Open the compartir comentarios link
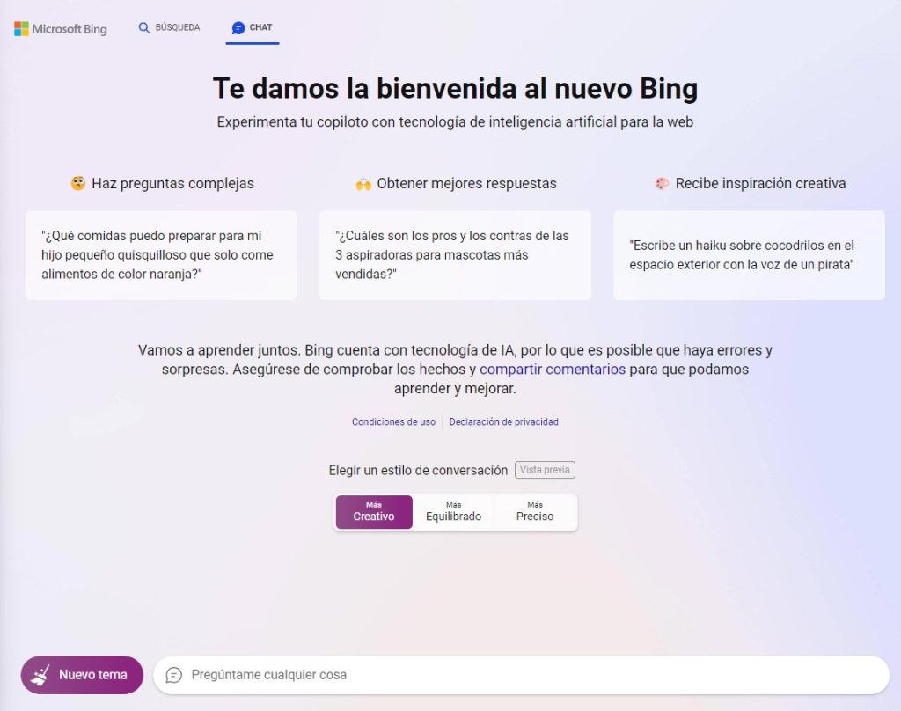This screenshot has width=901, height=711. 553,369
